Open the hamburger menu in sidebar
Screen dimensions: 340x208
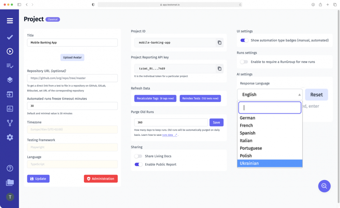10,21
